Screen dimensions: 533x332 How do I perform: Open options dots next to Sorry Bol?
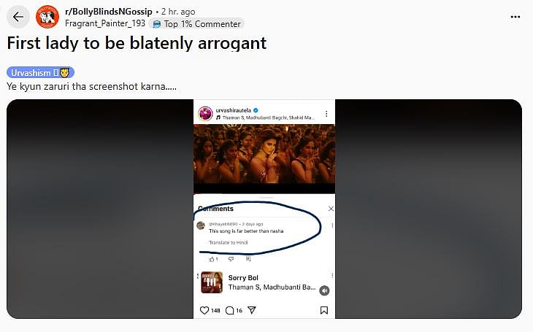(332, 276)
